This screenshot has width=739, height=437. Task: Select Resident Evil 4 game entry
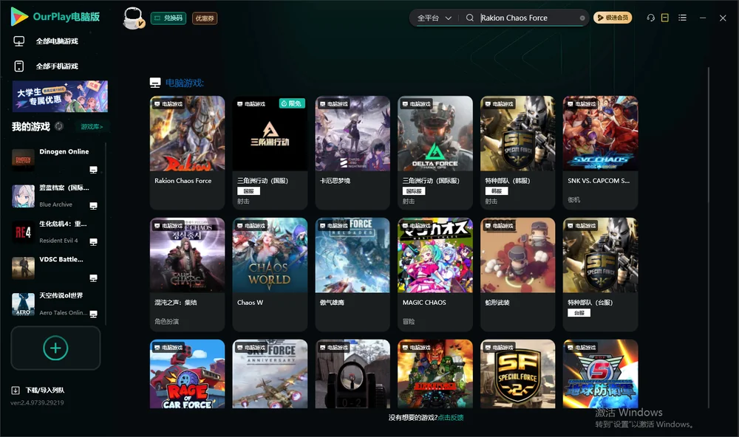click(55, 232)
